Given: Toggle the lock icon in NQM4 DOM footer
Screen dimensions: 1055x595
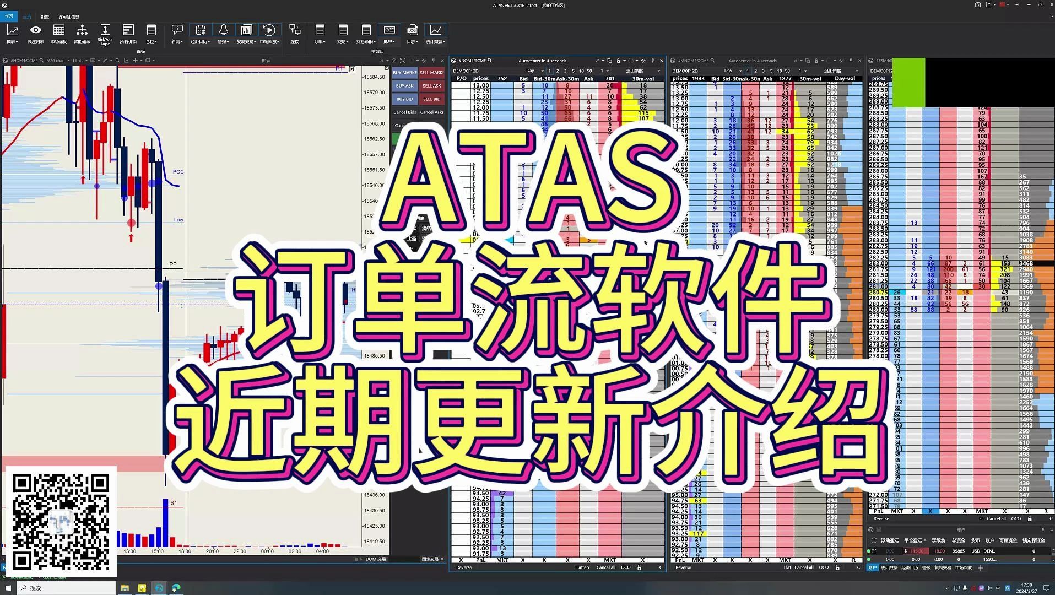Looking at the screenshot, I should pyautogui.click(x=640, y=567).
